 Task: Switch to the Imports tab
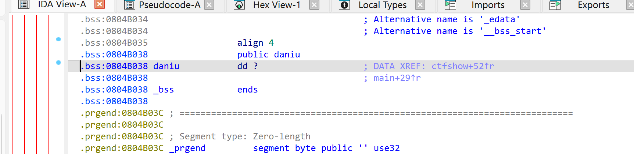click(488, 5)
